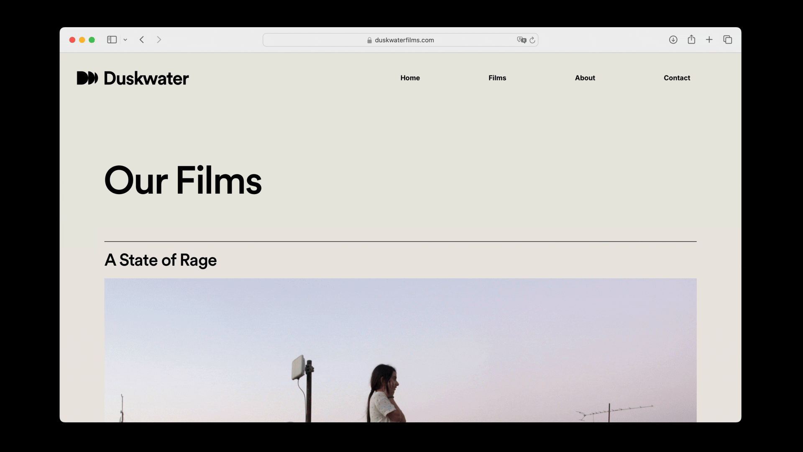The width and height of the screenshot is (803, 452).
Task: Show the Downloads icon
Action: click(673, 40)
